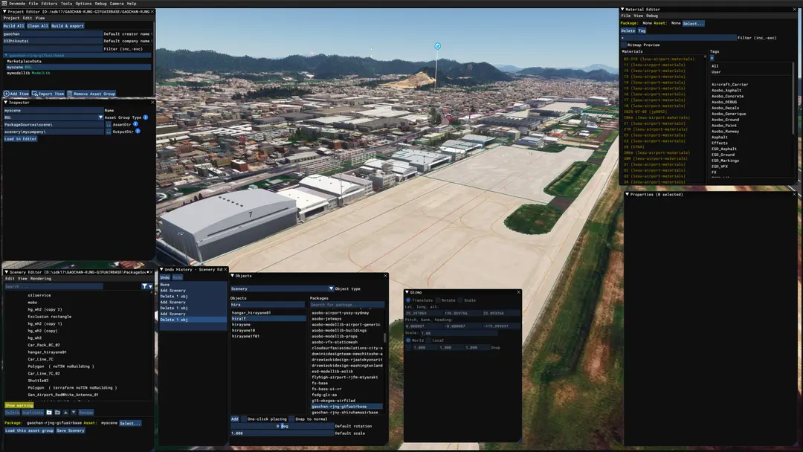The height and width of the screenshot is (452, 803).
Task: Click the Packages list scrollbar
Action: (x=384, y=338)
